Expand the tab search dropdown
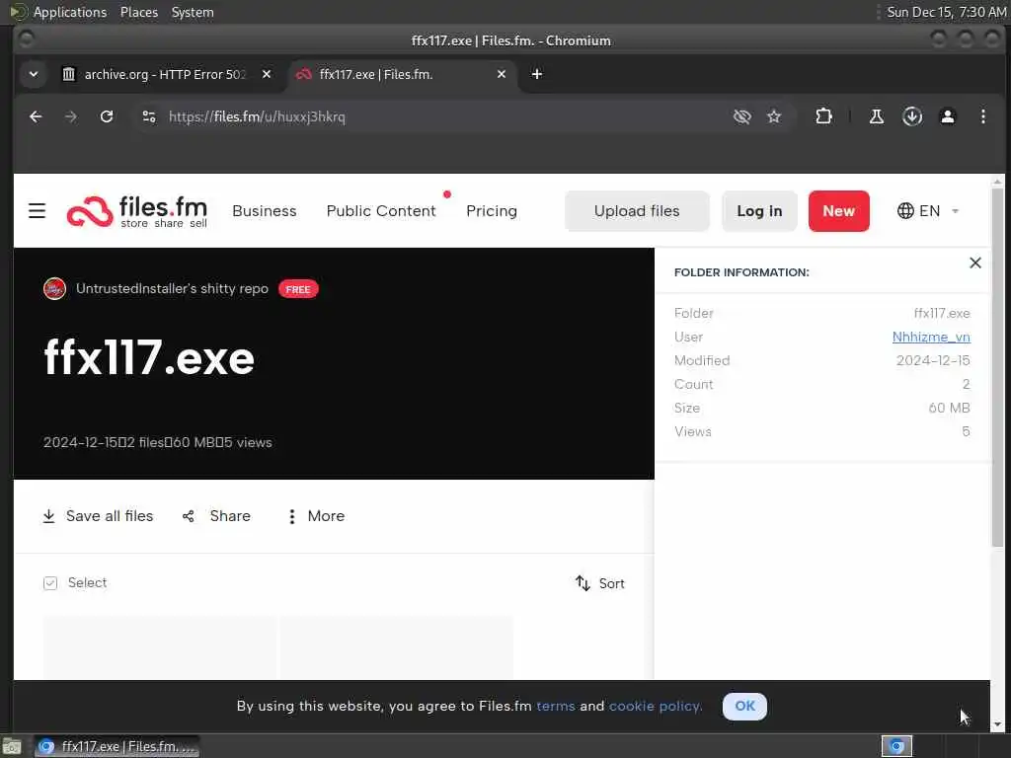Screen dimensions: 1011x758 coord(33,74)
